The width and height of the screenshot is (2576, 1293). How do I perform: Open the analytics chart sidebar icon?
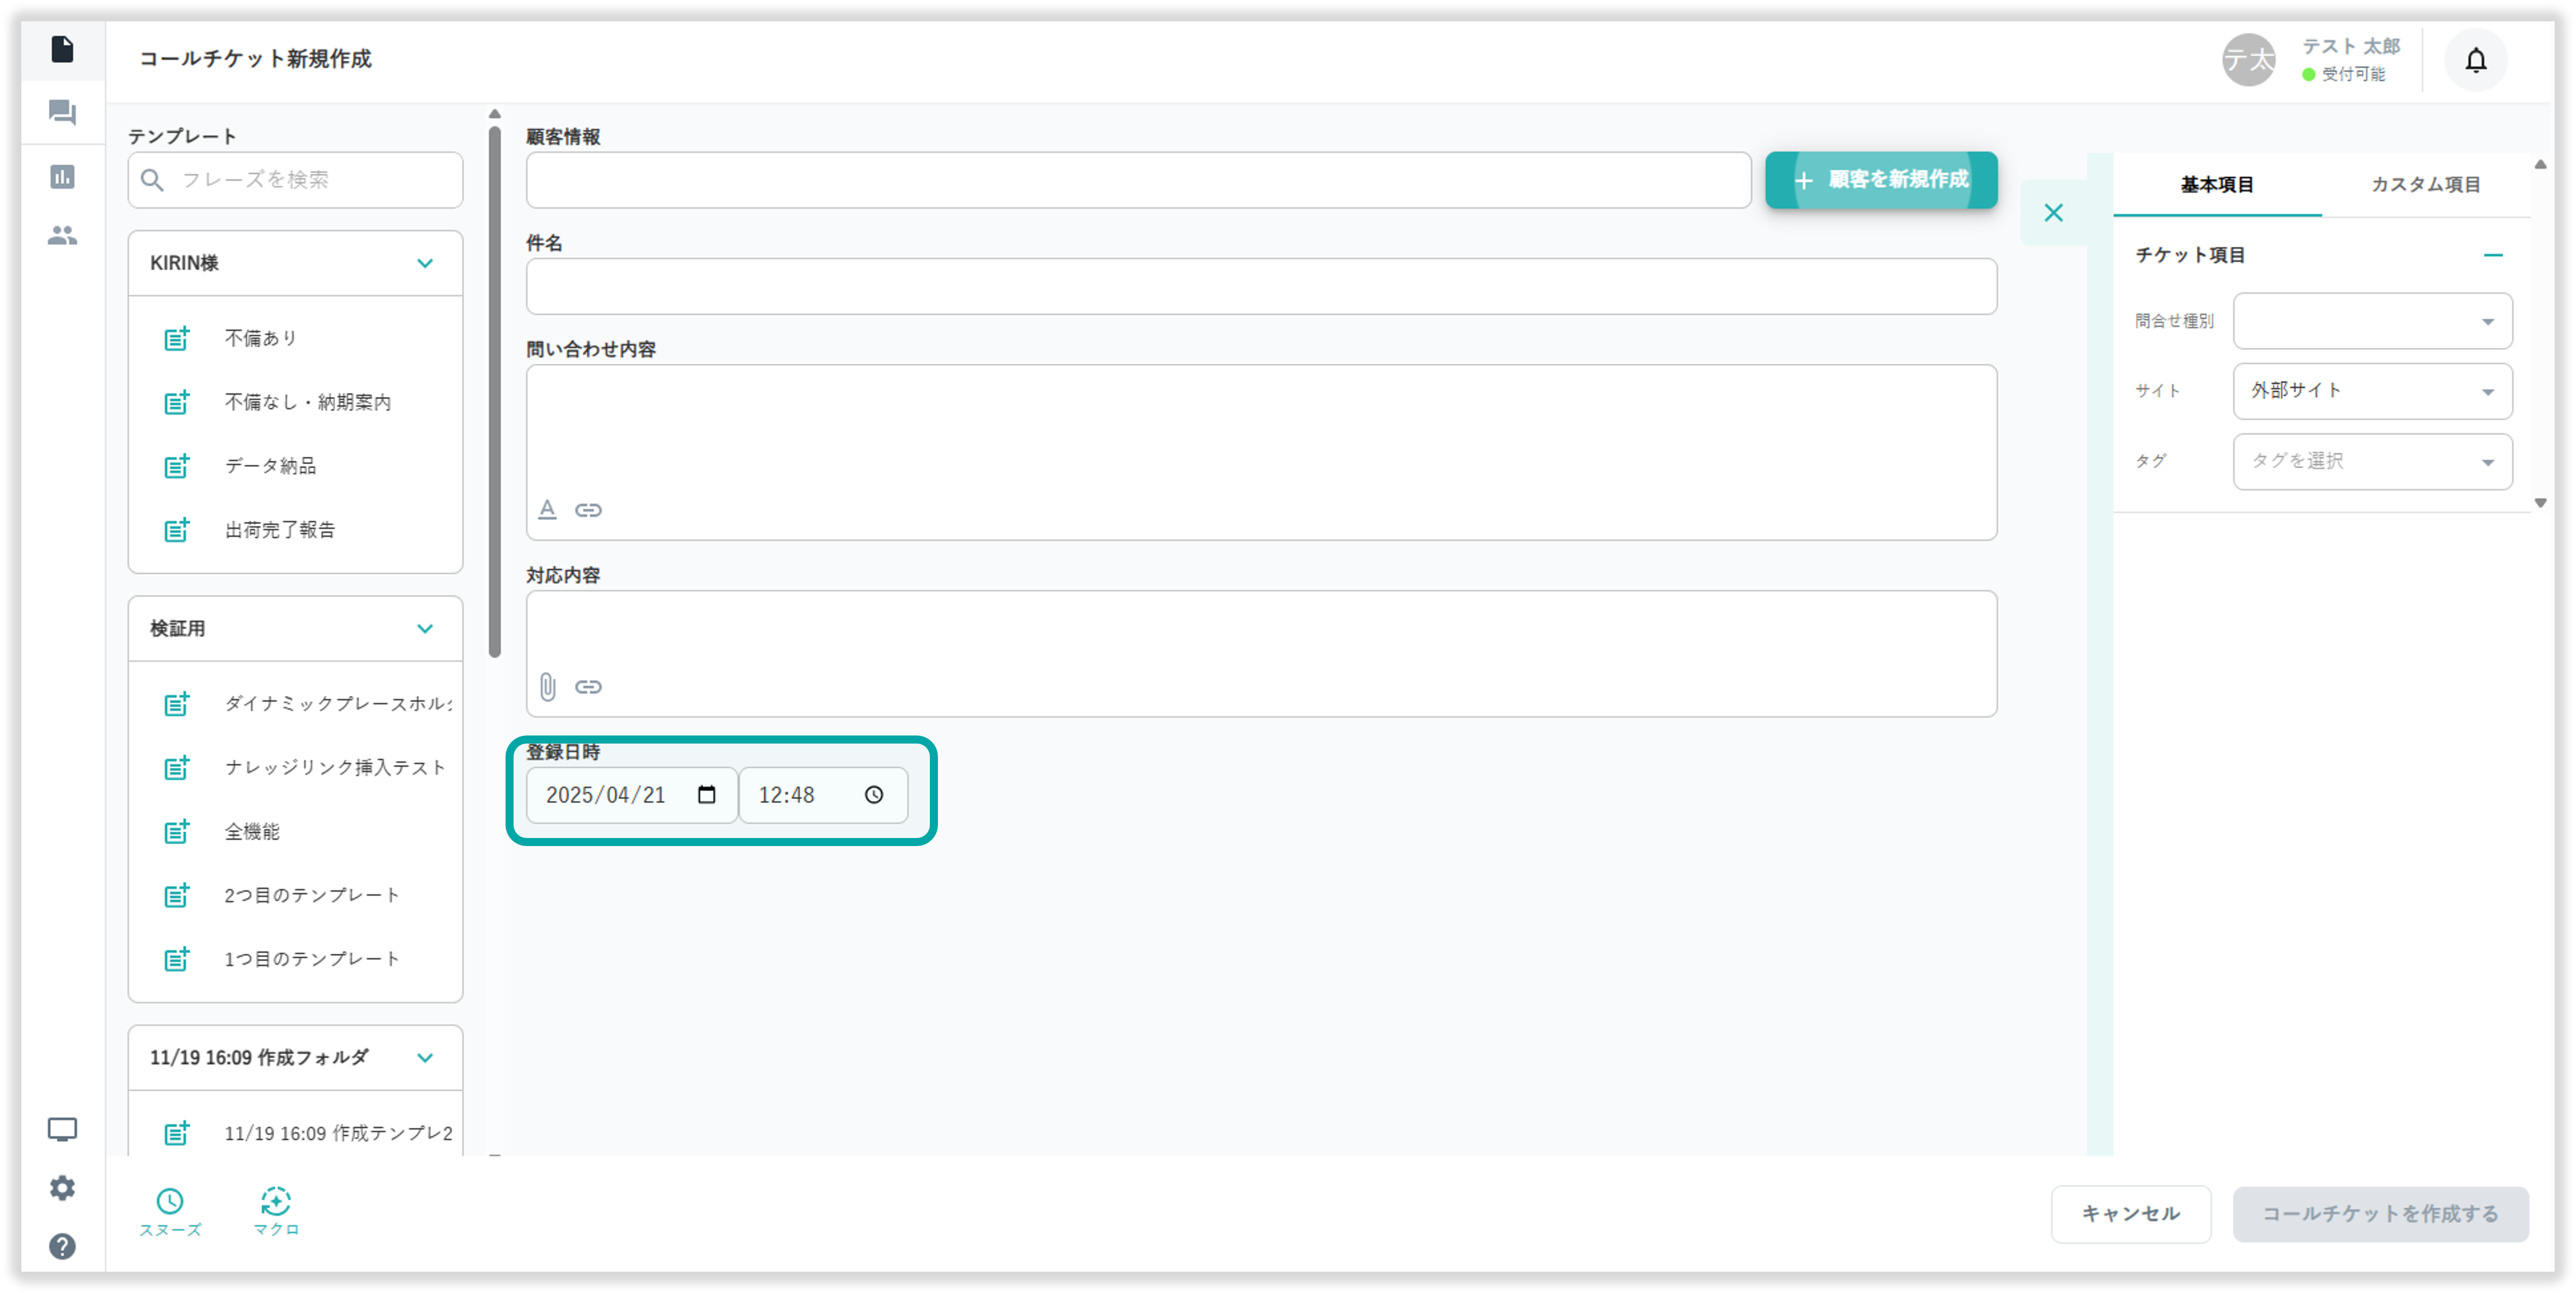click(x=62, y=177)
